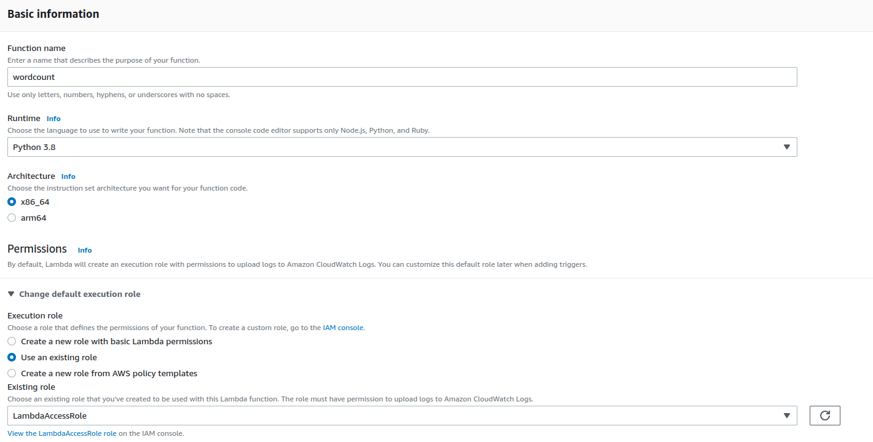Open Info next to Runtime

click(53, 118)
